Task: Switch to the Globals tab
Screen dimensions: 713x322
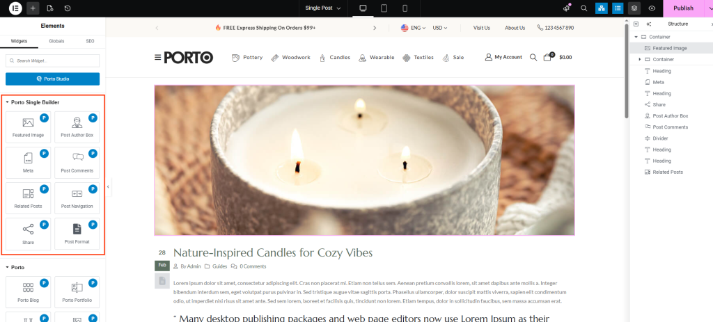Action: 57,41
